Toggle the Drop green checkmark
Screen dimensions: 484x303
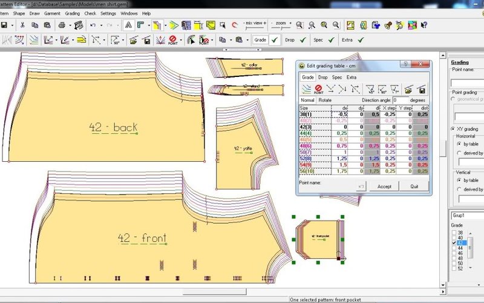click(x=303, y=40)
